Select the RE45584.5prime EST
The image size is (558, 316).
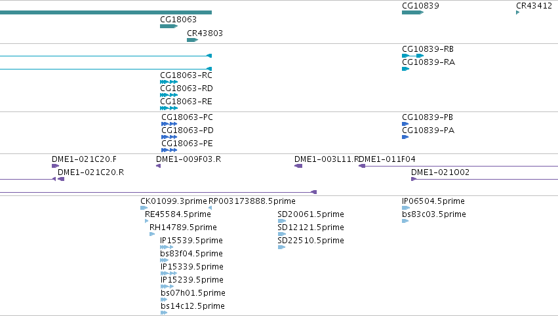tap(147, 221)
